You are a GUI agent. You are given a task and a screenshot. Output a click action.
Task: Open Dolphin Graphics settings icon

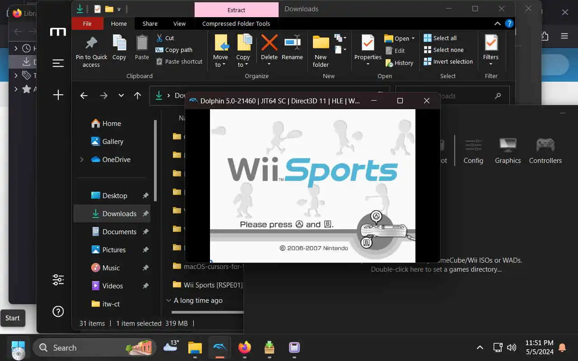pos(508,151)
